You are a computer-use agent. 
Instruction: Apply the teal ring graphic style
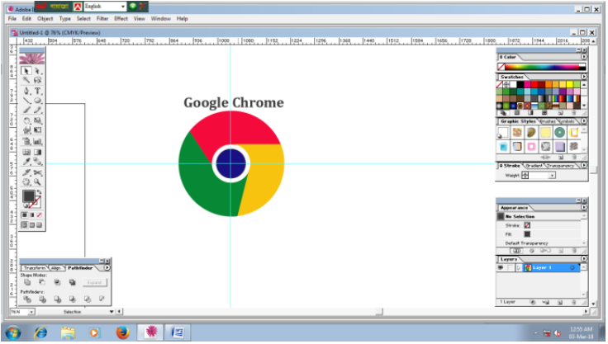pyautogui.click(x=559, y=133)
